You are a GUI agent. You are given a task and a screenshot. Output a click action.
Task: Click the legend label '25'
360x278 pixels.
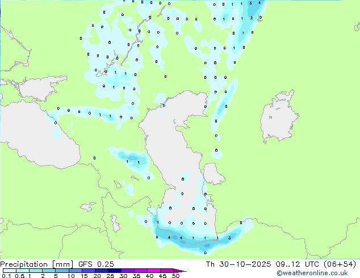110,276
